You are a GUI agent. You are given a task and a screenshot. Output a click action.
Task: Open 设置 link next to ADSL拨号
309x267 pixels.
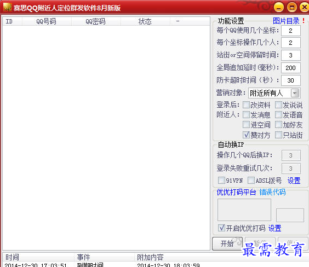[x=294, y=181]
